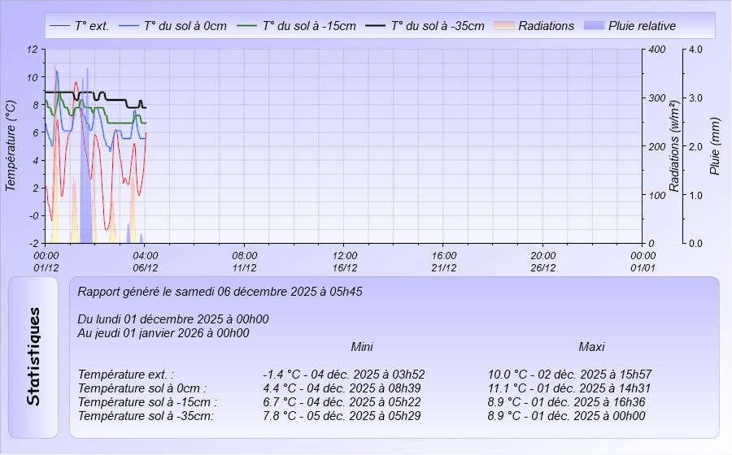The height and width of the screenshot is (455, 732).
Task: Click 'Rapport généré le samedi 06 décembre 2025' line
Action: click(220, 292)
